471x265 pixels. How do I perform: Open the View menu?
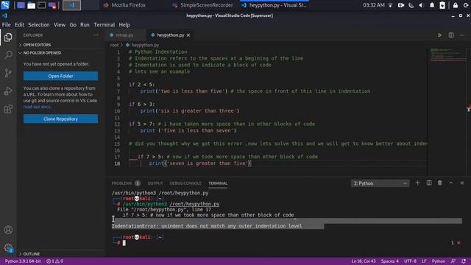tap(60, 24)
